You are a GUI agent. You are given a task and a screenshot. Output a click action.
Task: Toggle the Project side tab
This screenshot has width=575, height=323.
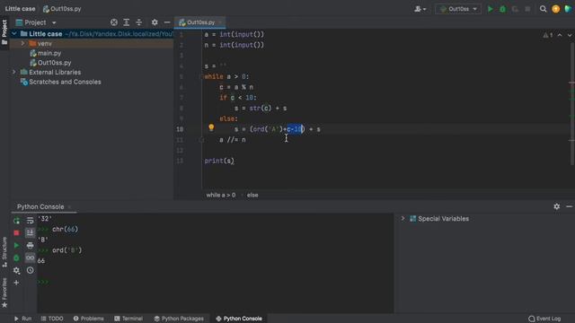point(4,32)
